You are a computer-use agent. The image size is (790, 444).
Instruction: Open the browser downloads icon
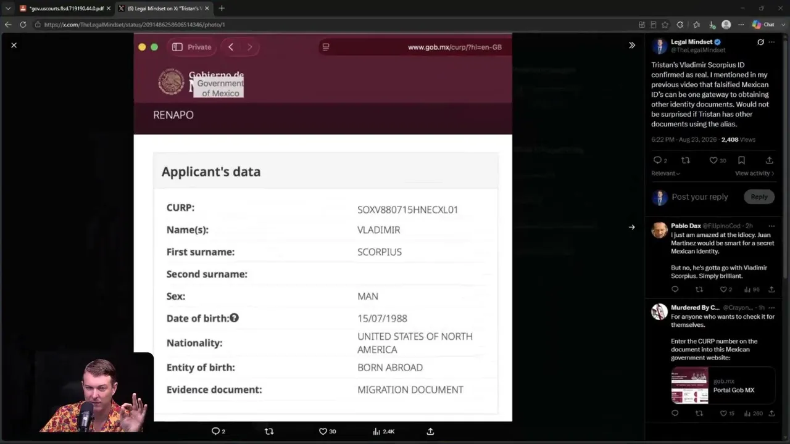[712, 25]
